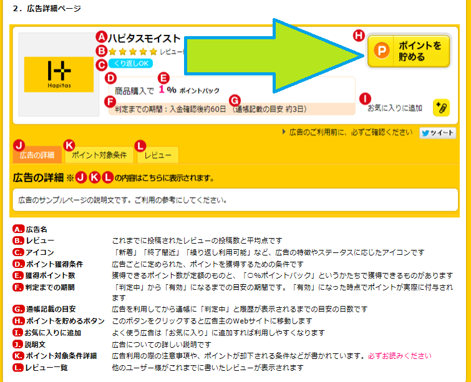Click the five-star review rating
Viewport: 471px width, 382px height.
click(x=133, y=52)
